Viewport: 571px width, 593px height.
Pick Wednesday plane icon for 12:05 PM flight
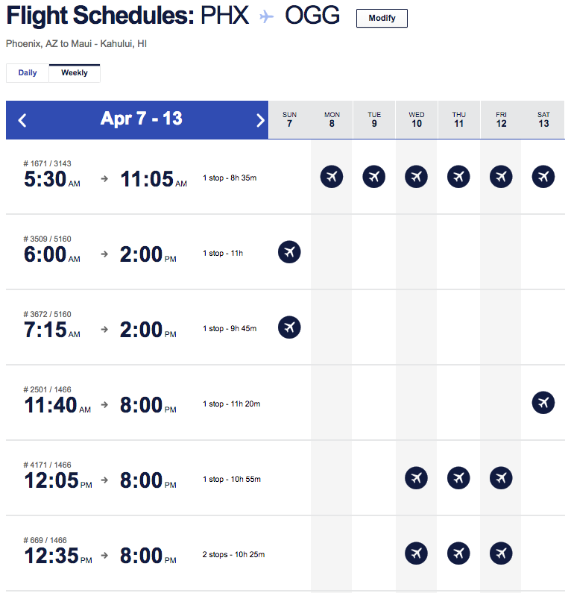tap(416, 477)
